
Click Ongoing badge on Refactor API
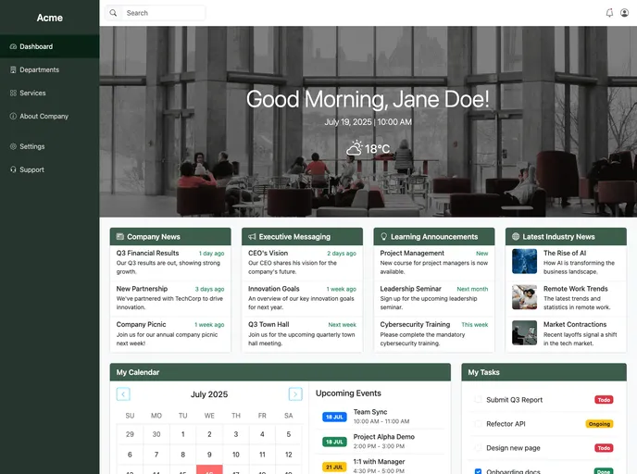pyautogui.click(x=599, y=424)
